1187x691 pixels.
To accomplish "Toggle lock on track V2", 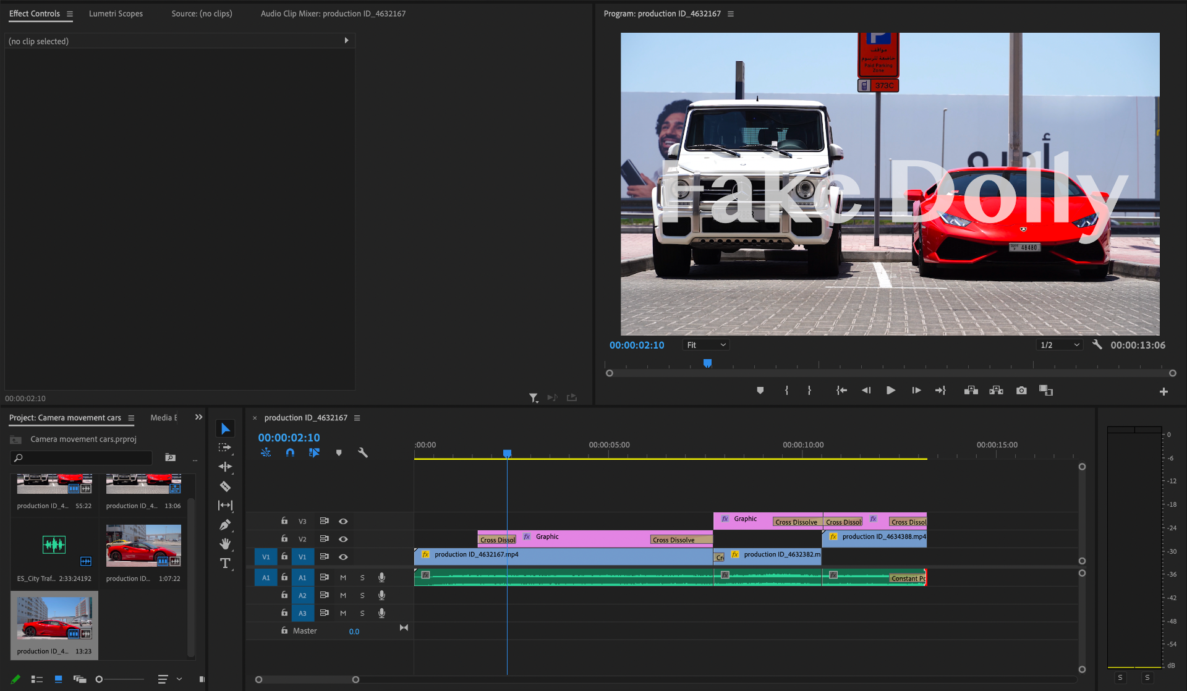I will tap(284, 539).
